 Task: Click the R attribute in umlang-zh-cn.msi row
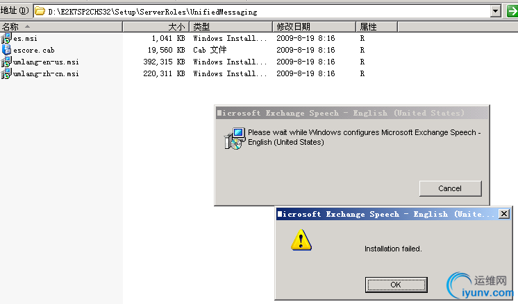tap(362, 74)
